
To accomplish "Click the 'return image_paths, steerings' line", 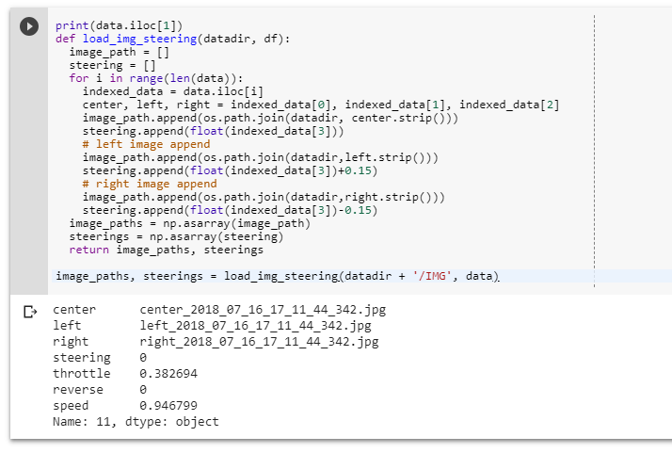I will point(167,250).
